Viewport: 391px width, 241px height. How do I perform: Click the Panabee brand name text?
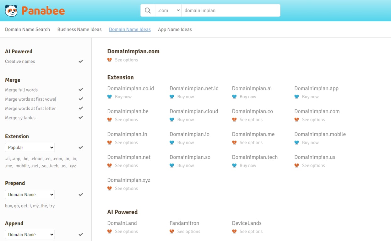tap(43, 11)
